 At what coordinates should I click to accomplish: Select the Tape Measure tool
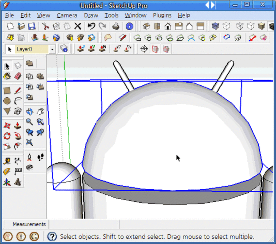(7, 161)
